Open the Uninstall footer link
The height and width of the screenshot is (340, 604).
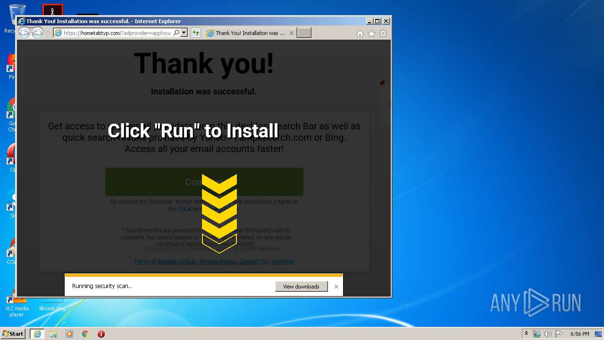pos(283,262)
